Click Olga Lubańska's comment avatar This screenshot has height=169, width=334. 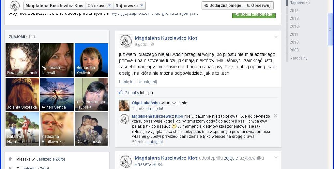click(124, 106)
